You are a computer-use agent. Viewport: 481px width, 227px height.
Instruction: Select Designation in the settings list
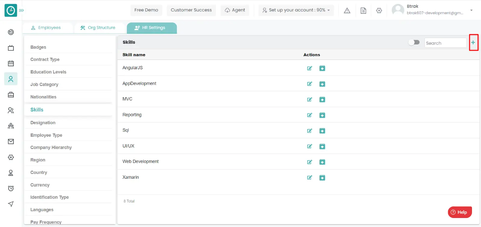click(x=43, y=123)
